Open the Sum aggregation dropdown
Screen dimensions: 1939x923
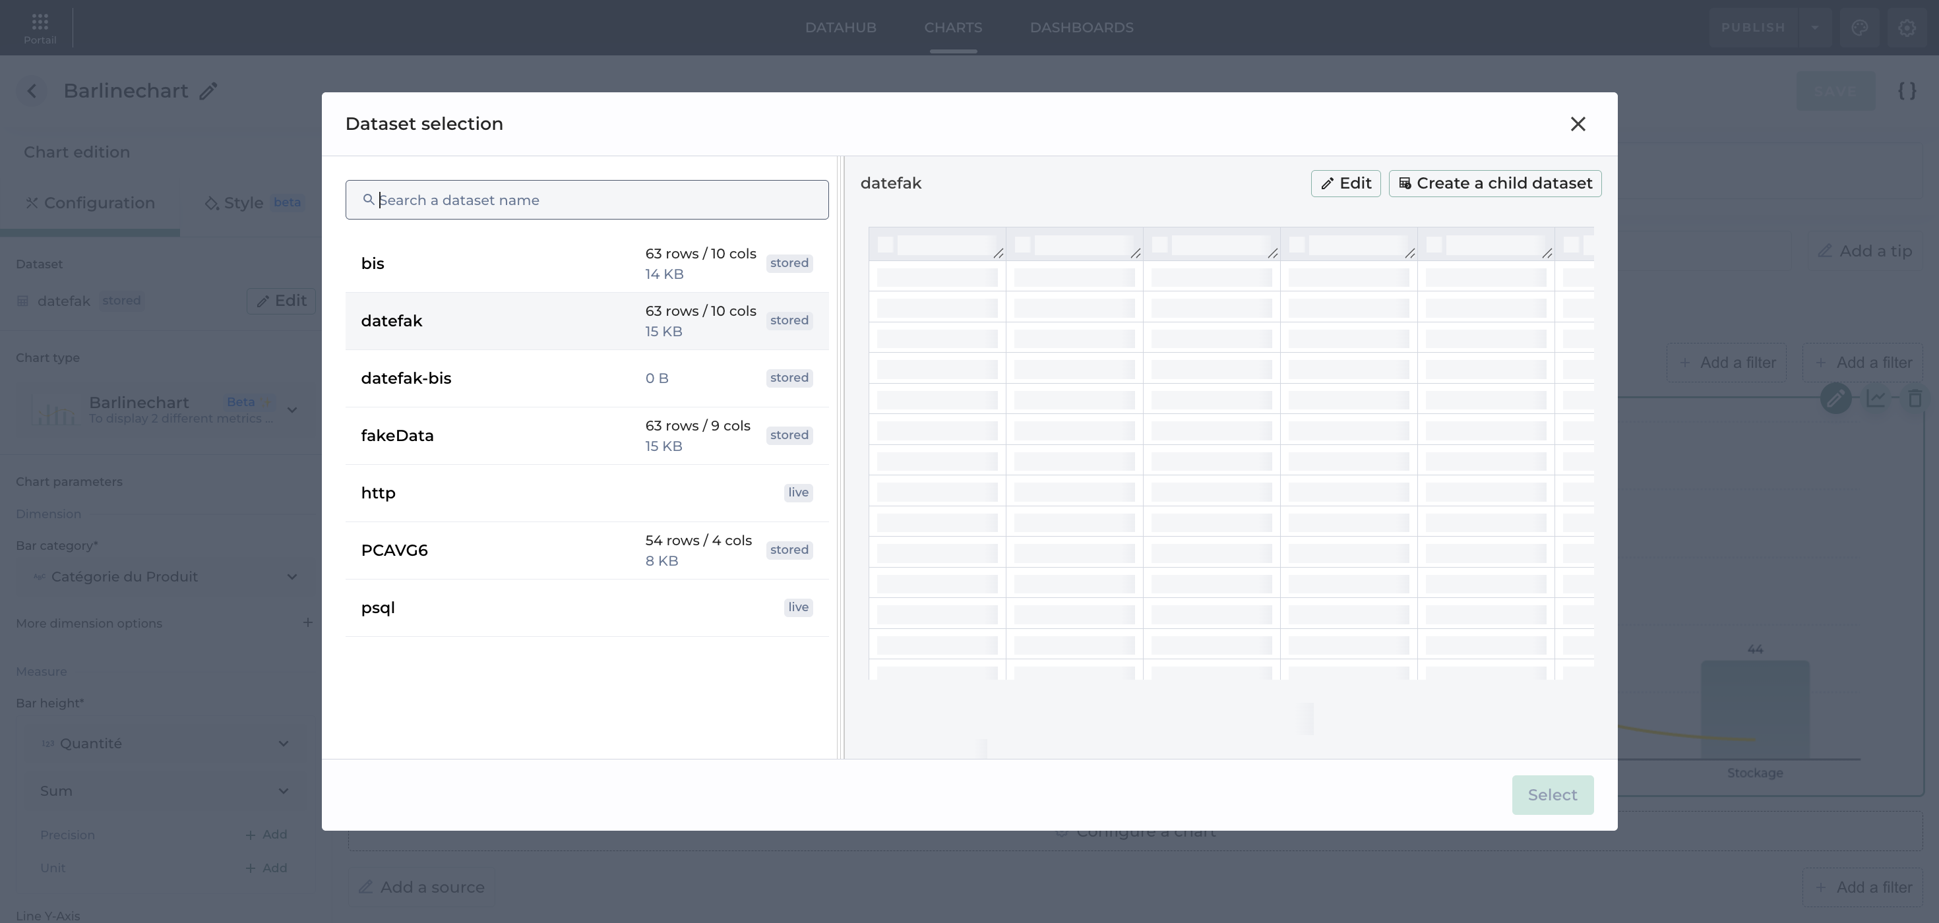click(x=164, y=791)
